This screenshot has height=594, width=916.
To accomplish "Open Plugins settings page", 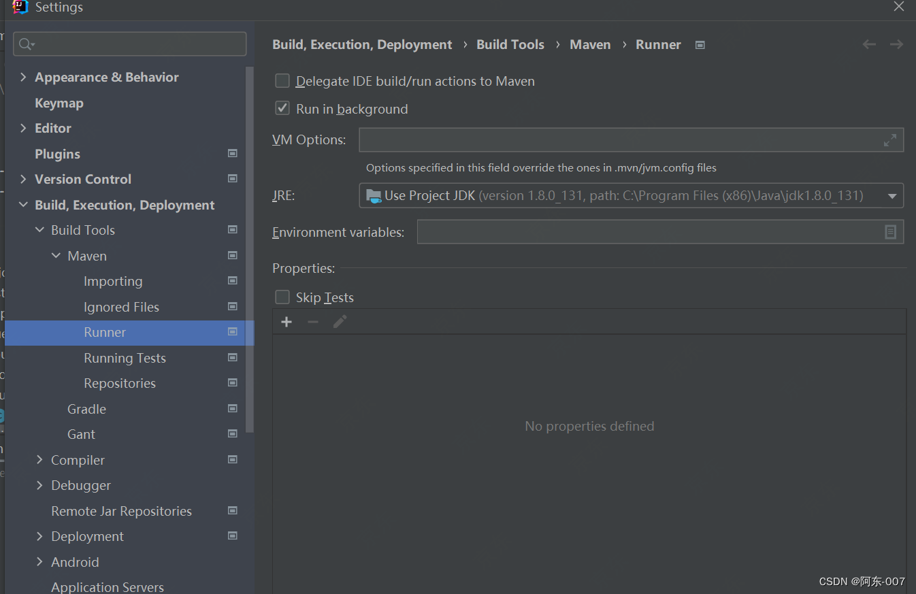I will tap(58, 154).
